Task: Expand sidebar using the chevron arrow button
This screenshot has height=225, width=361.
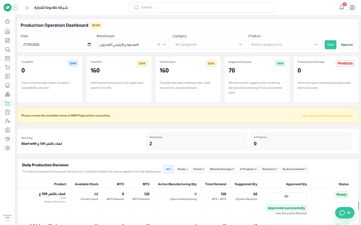Action: [15, 7]
